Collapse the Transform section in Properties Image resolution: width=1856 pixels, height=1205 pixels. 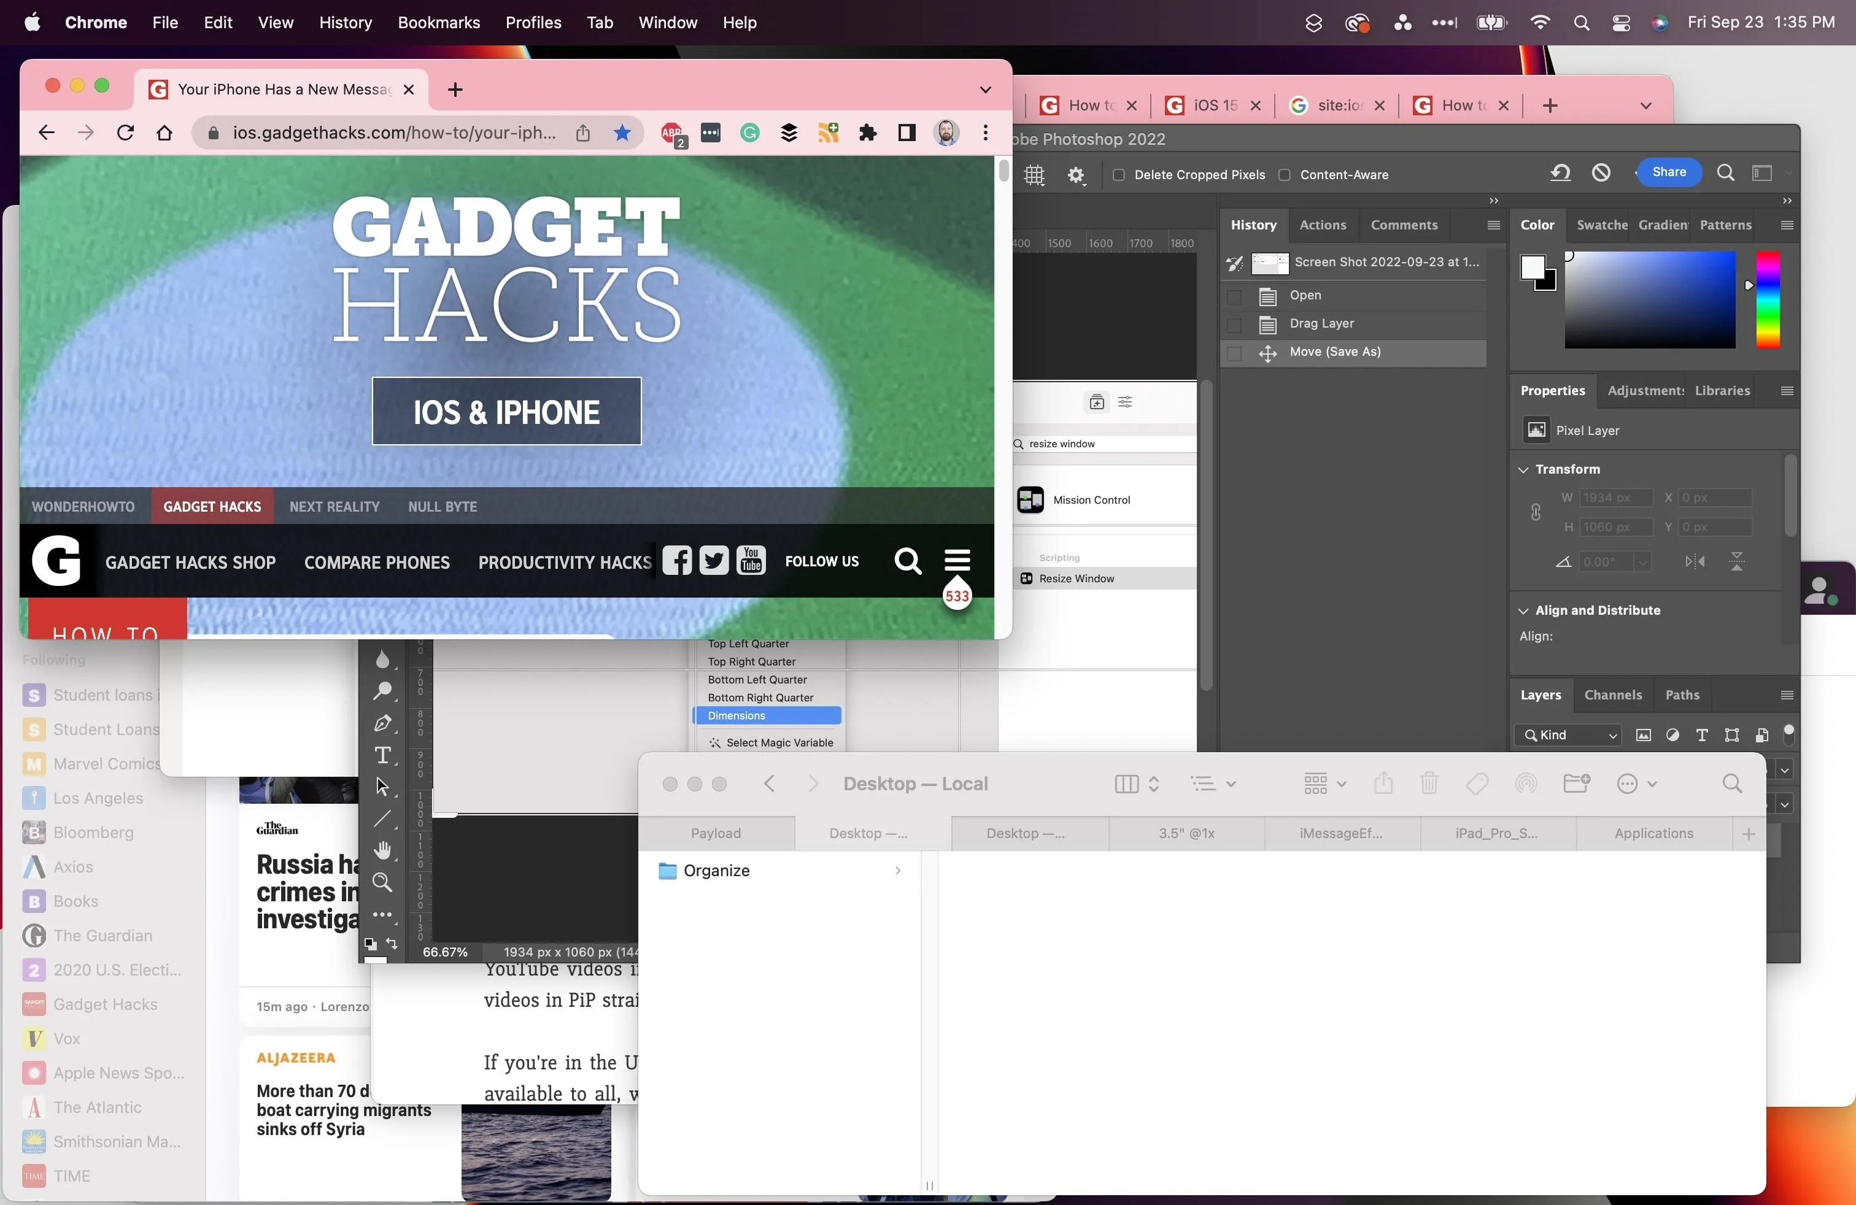(x=1523, y=469)
